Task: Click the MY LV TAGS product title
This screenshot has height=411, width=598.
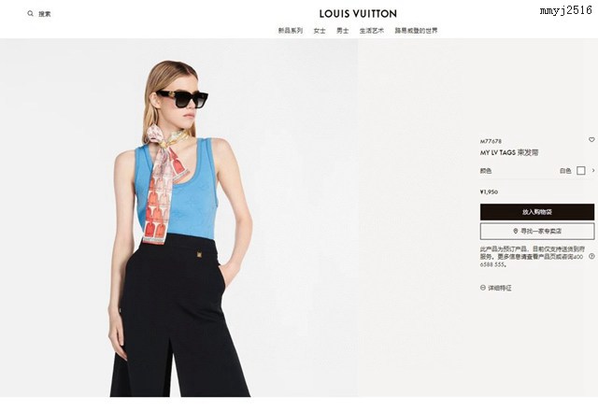Action: (509, 152)
